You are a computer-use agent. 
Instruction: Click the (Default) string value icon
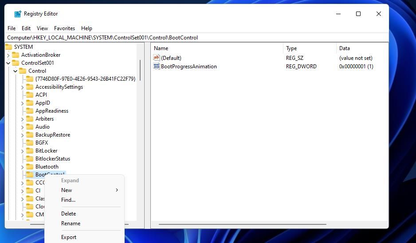(157, 58)
